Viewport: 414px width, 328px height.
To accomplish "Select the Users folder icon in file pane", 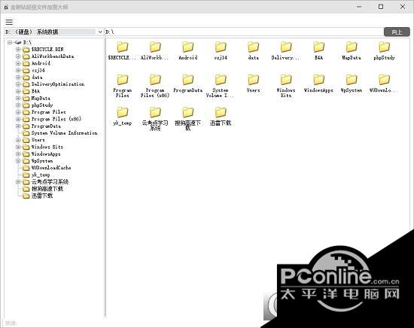I will (253, 80).
